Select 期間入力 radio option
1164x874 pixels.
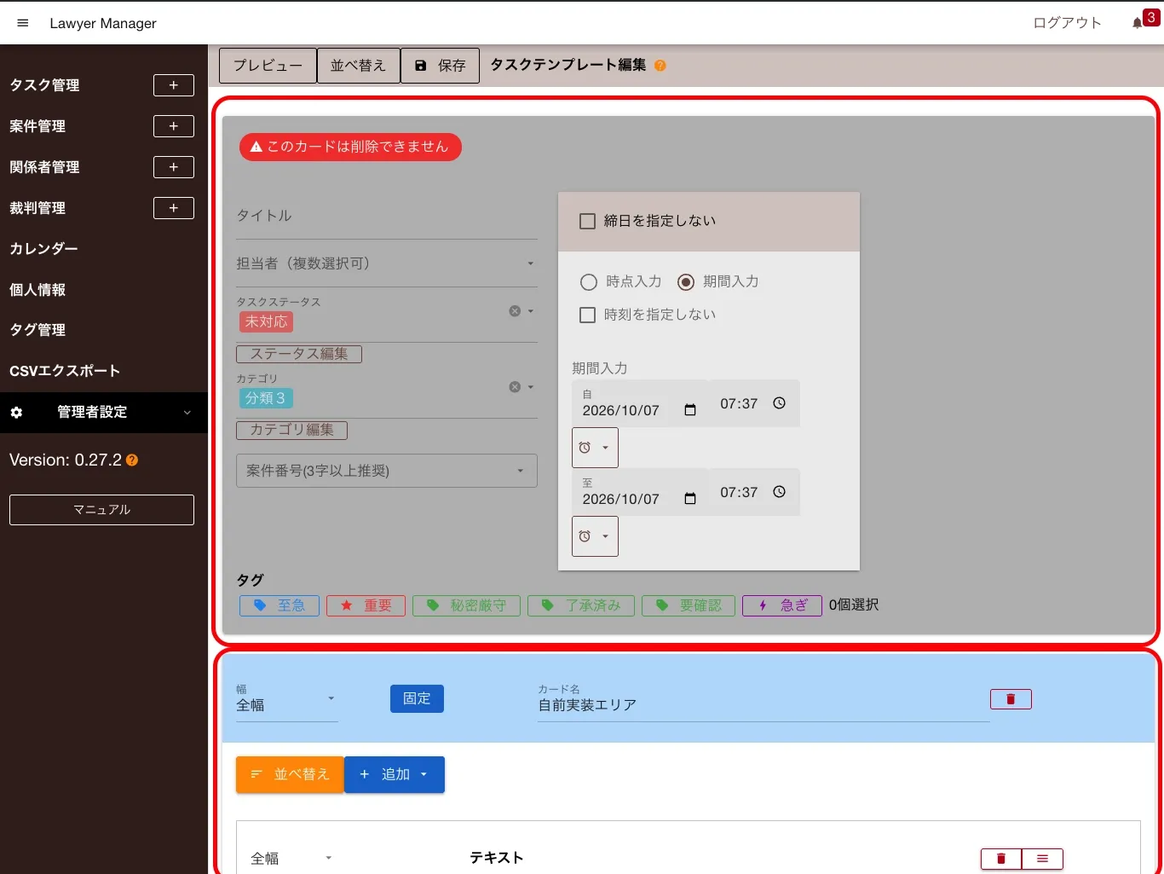pyautogui.click(x=686, y=282)
